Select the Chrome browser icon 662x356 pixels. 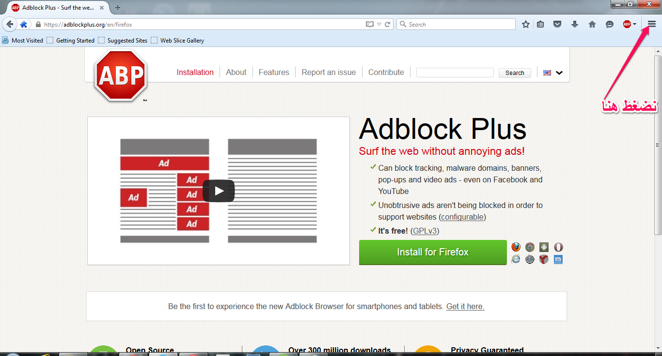(530, 247)
